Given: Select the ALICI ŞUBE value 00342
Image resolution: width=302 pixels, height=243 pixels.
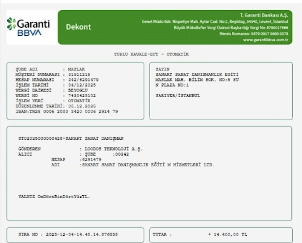Looking at the screenshot, I should coord(122,154).
